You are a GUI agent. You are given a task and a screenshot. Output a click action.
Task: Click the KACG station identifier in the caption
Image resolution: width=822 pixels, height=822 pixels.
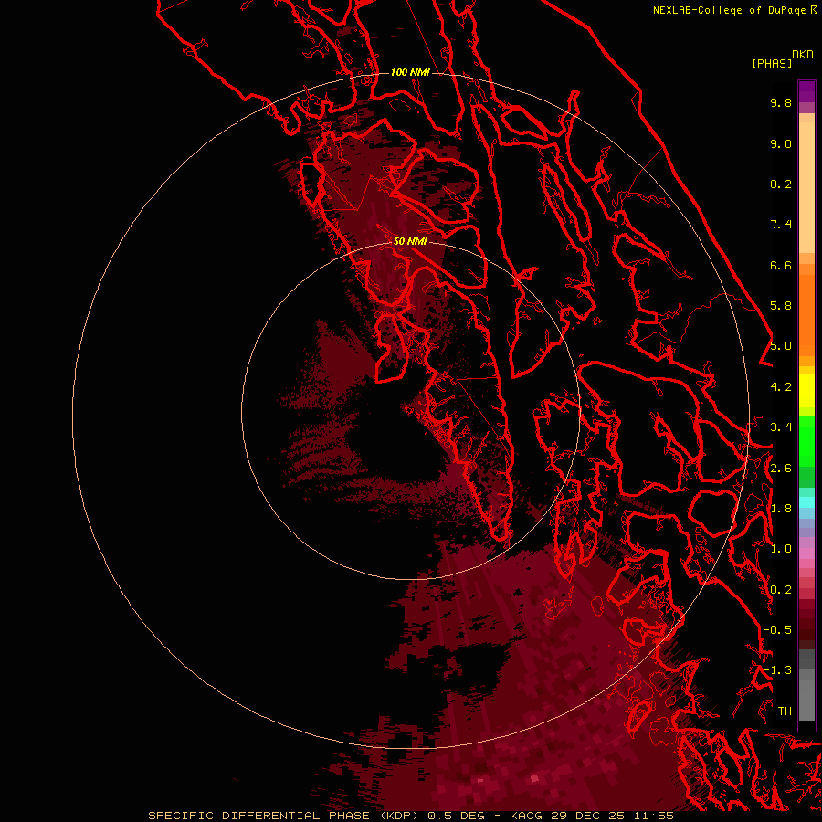click(526, 816)
